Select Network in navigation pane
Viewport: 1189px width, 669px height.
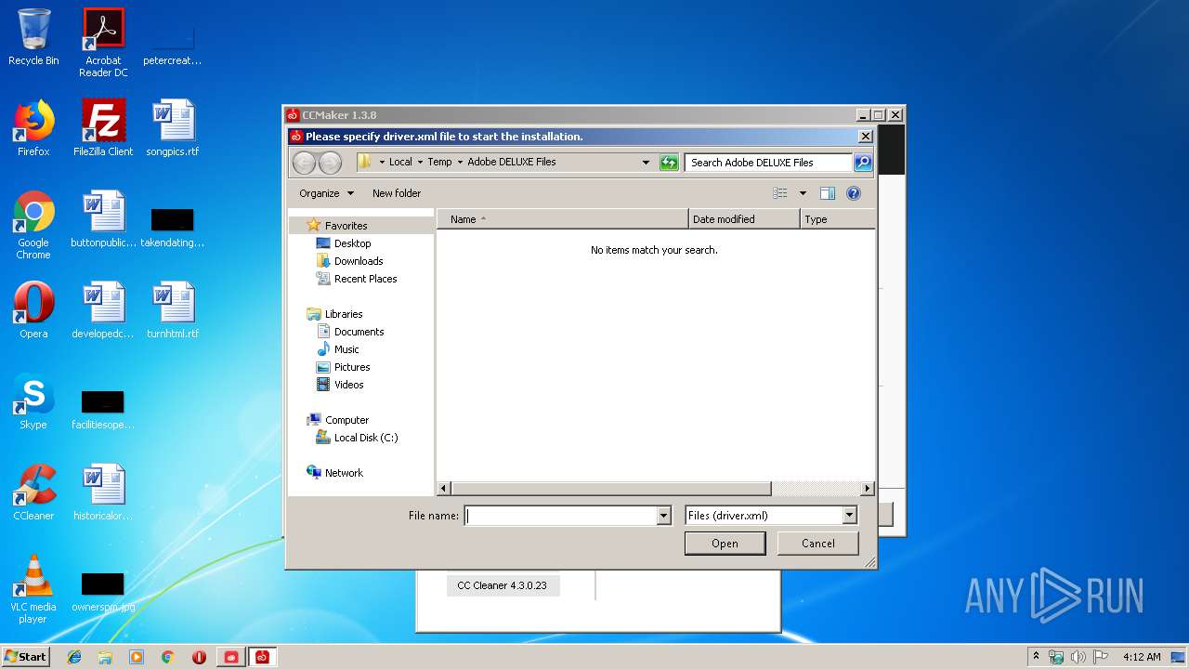344,473
